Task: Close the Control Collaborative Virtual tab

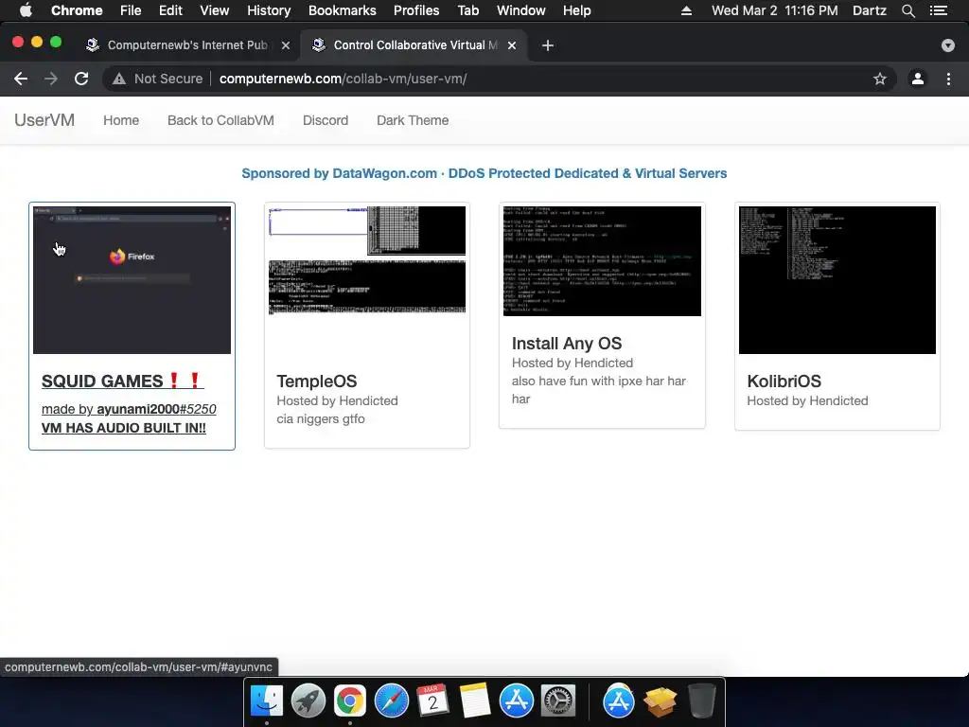Action: click(512, 45)
